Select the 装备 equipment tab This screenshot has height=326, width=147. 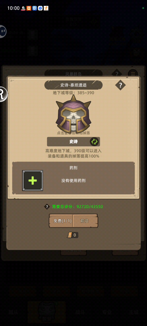(x=47, y=312)
